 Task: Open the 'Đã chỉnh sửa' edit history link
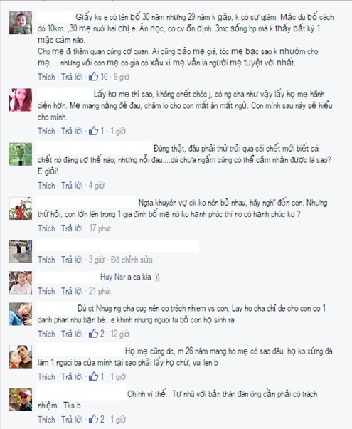tap(132, 260)
